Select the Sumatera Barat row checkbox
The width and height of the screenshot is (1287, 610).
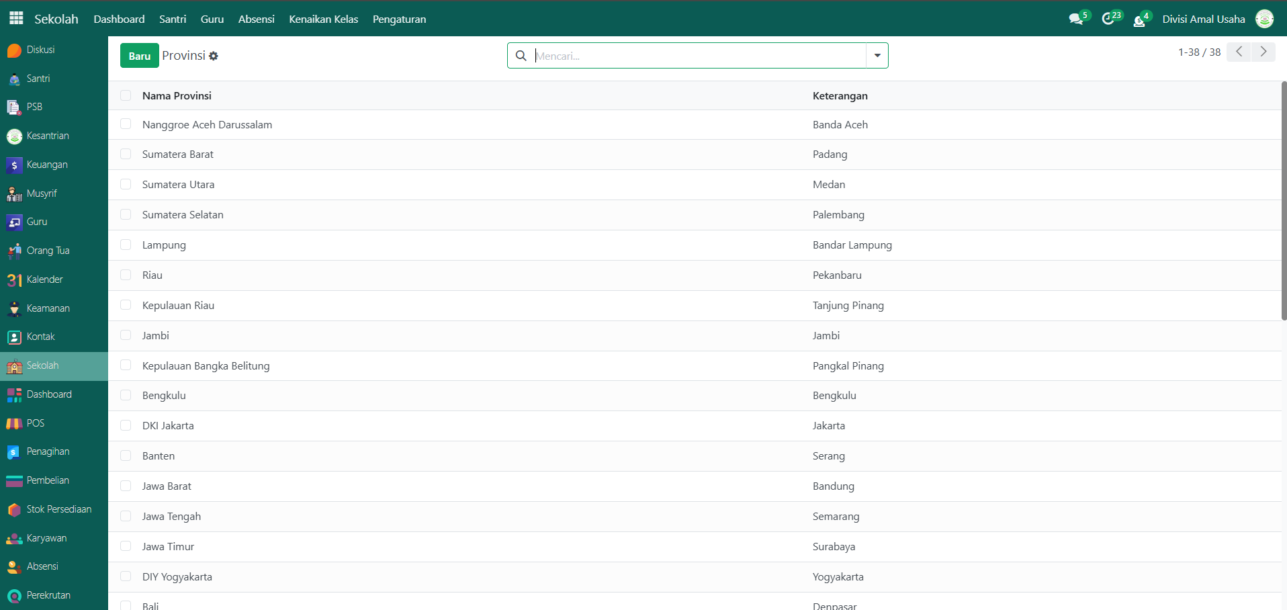[x=126, y=154]
